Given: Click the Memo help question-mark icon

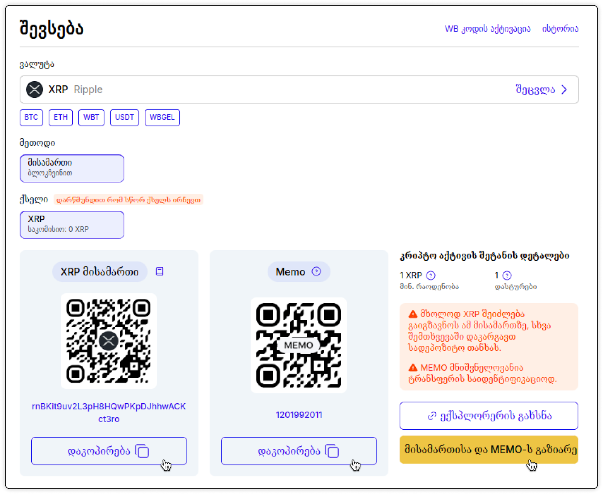Looking at the screenshot, I should [x=316, y=271].
